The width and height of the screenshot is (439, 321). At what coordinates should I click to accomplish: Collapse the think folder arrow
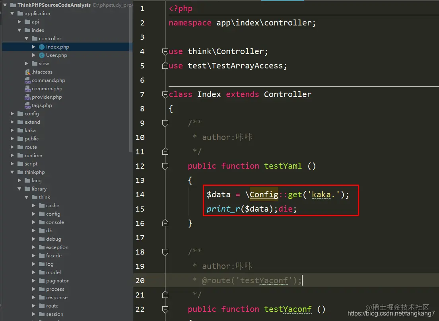(x=27, y=197)
